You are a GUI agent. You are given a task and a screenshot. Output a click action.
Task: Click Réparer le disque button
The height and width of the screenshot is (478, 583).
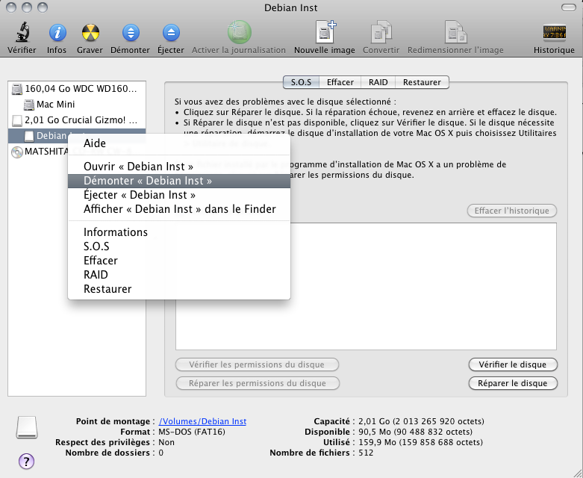click(x=513, y=383)
